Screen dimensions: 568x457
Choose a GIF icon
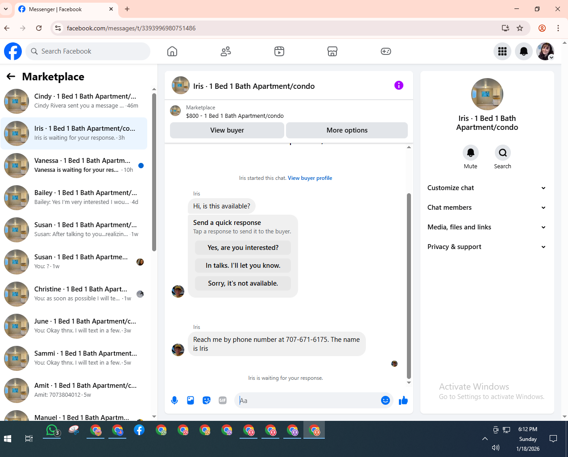tap(223, 400)
